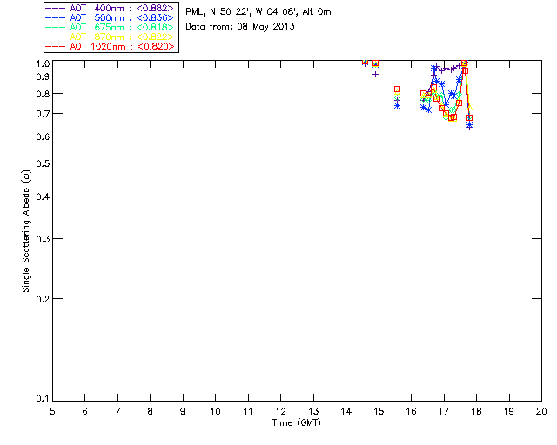This screenshot has height=445, width=557.
Task: Click the 0.1 y-axis tick label
Action: pos(43,399)
